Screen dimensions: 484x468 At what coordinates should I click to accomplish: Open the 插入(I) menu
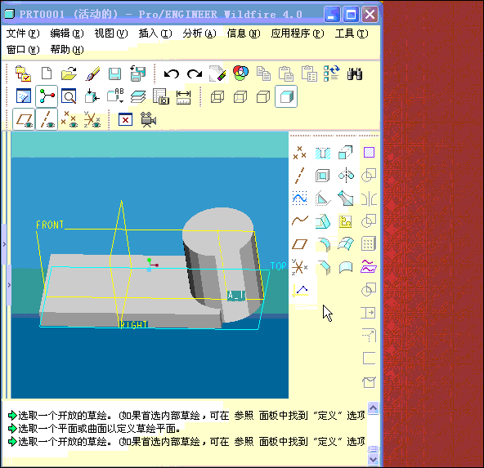[155, 33]
